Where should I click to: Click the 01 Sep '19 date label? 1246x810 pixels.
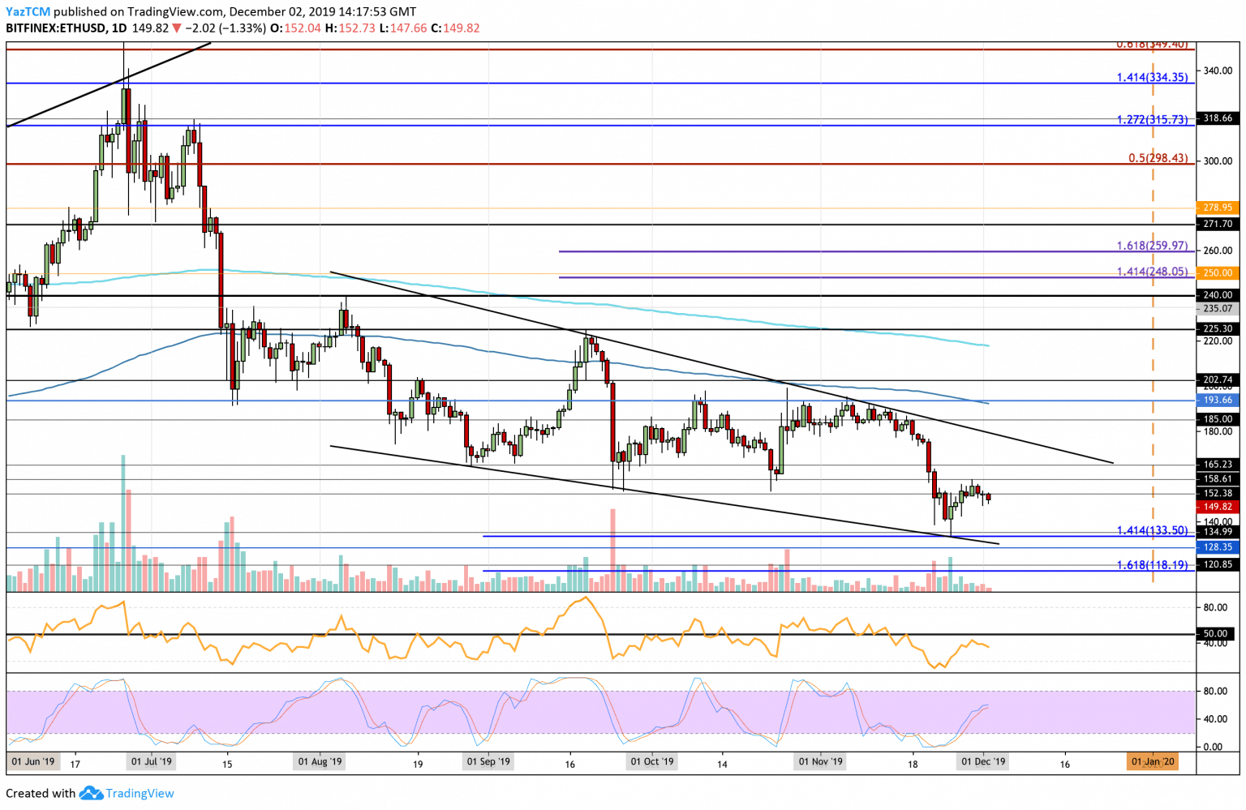pos(488,762)
